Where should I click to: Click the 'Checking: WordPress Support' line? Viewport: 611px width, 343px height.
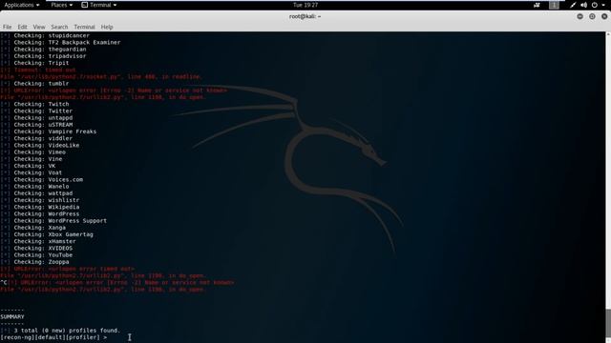point(53,221)
